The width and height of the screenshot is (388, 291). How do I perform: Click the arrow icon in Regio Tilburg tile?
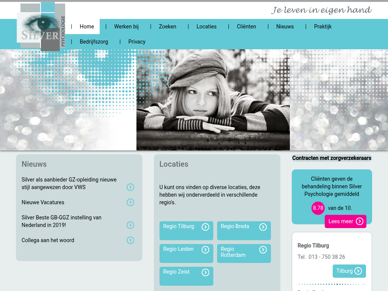pos(205,227)
